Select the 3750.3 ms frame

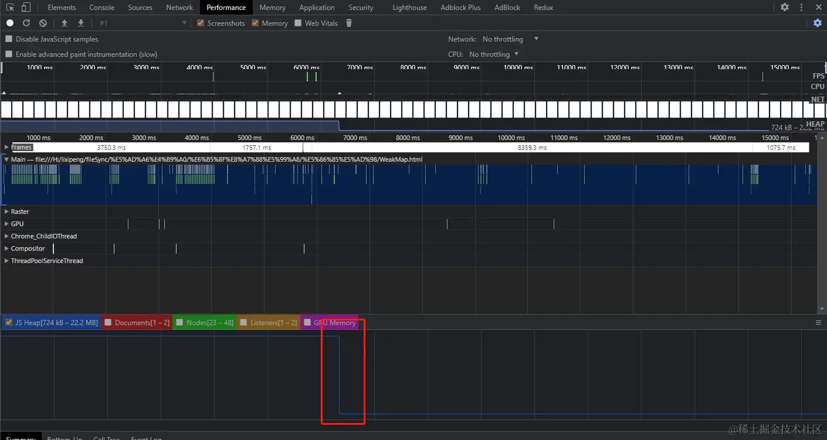(111, 148)
